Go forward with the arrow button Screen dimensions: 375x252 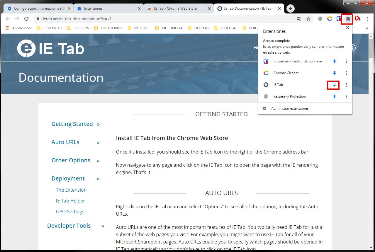[x=17, y=19]
